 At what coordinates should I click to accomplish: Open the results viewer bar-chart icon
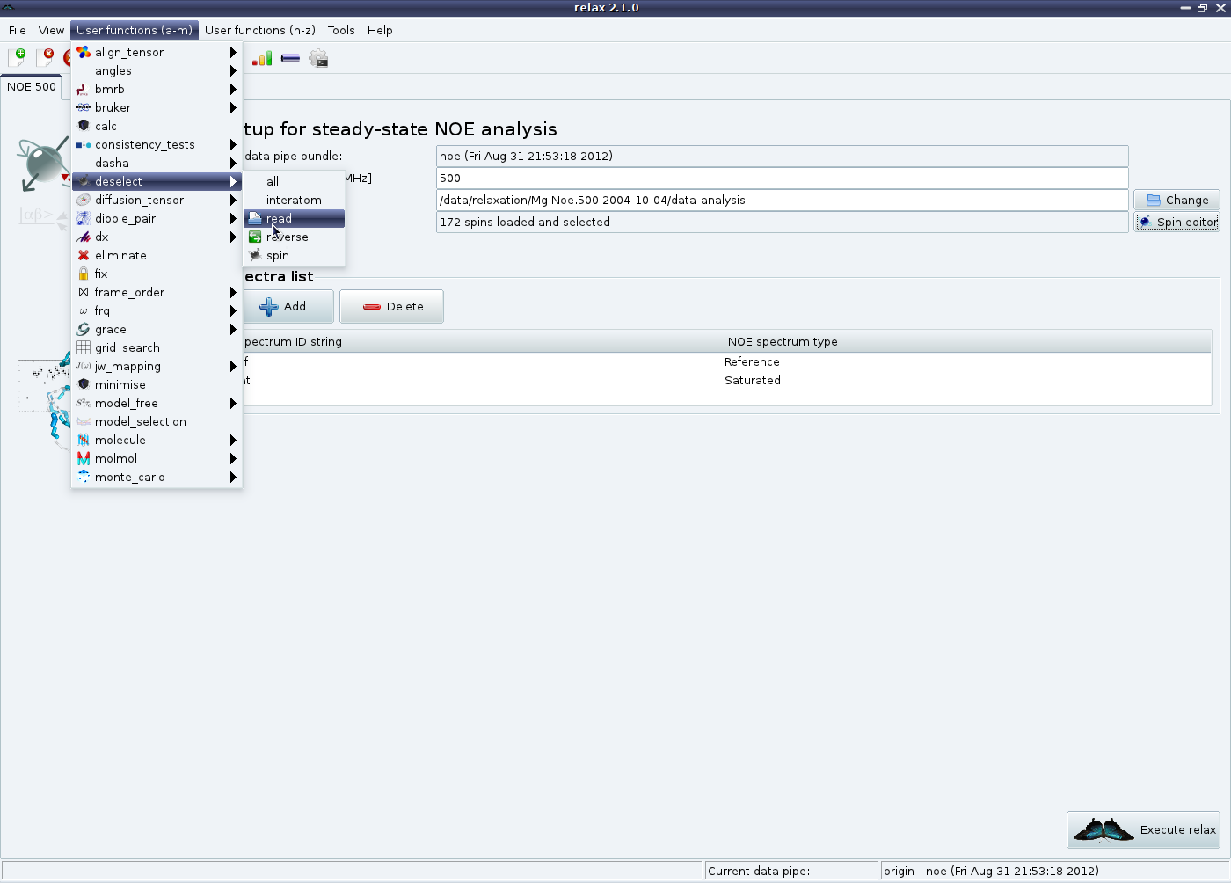(262, 59)
